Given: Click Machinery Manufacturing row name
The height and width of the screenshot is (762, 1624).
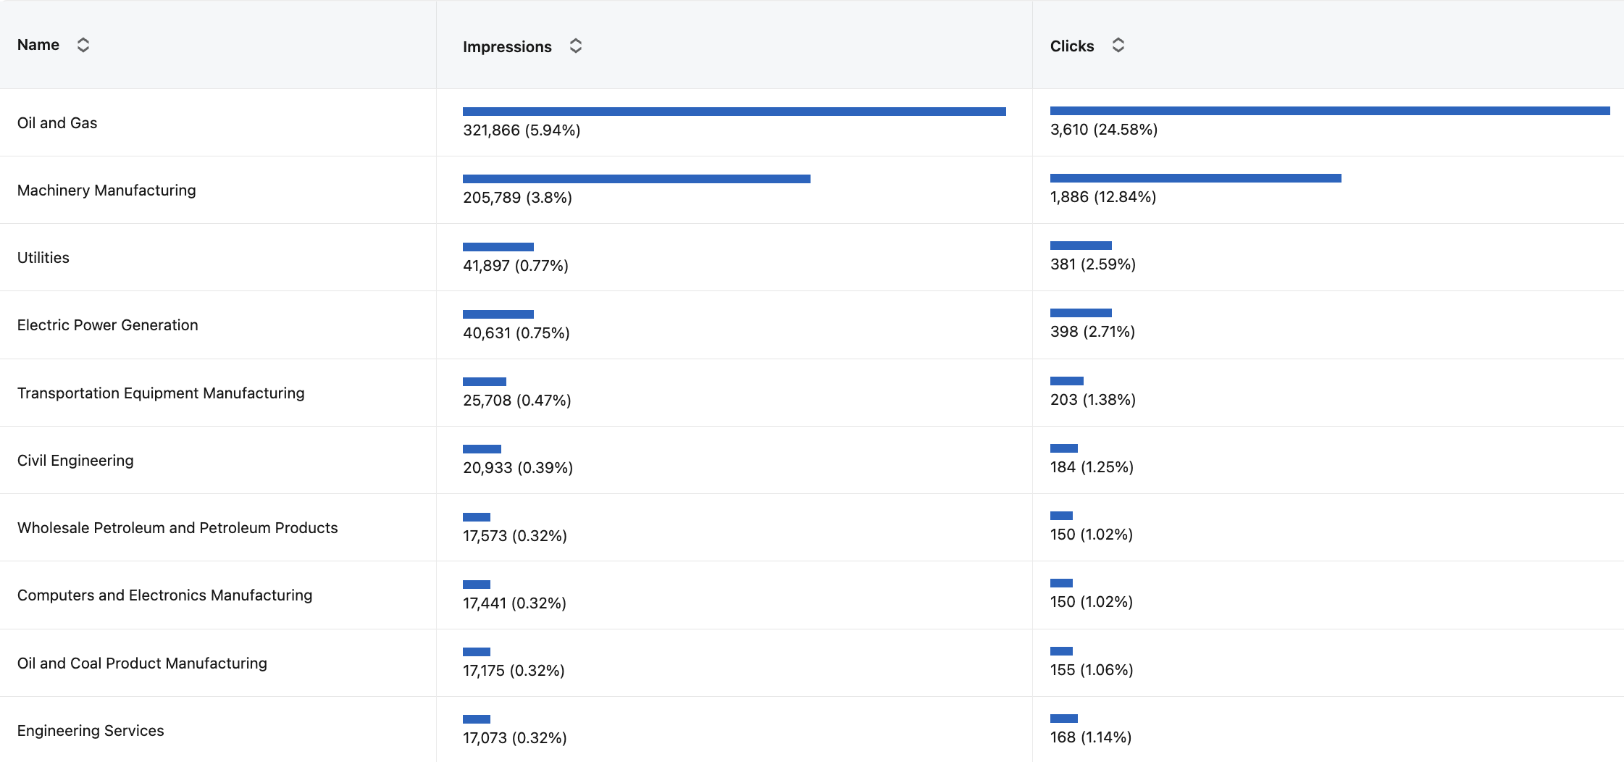Looking at the screenshot, I should [x=106, y=190].
